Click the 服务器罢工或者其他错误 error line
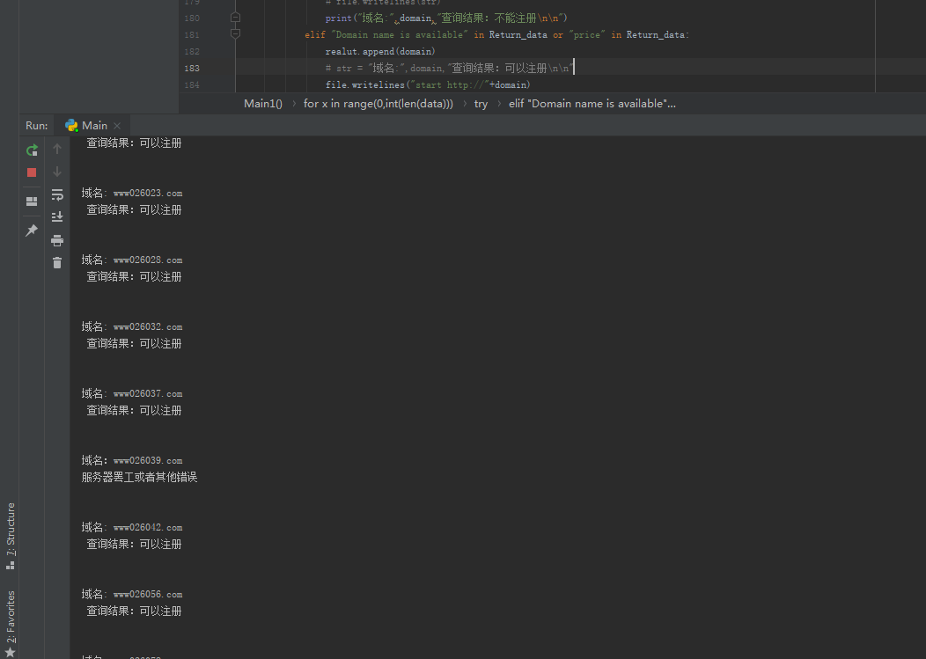Screen dimensions: 926x659 pyautogui.click(x=139, y=477)
